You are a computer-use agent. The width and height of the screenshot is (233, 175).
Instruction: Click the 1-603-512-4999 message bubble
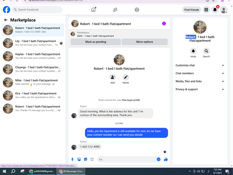[90, 147]
